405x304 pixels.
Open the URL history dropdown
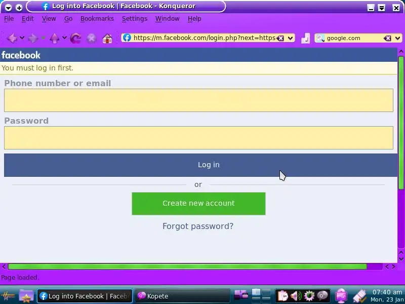[x=290, y=39]
